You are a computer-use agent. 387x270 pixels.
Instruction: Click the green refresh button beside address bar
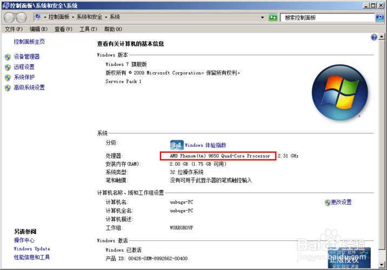tap(273, 17)
